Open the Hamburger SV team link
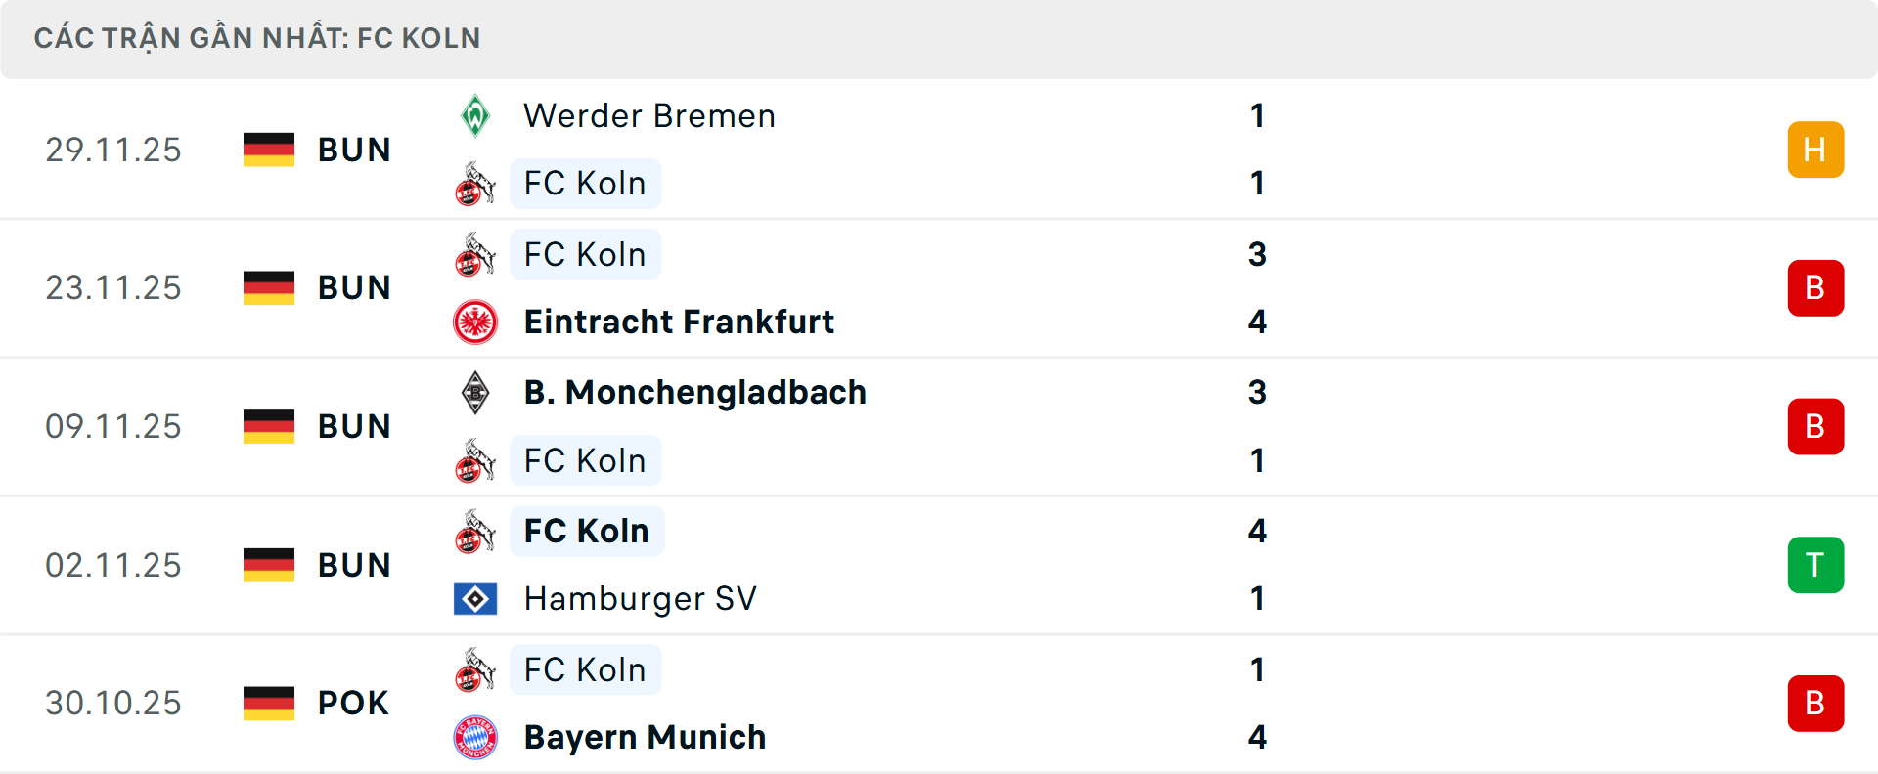The image size is (1878, 774). point(641,598)
